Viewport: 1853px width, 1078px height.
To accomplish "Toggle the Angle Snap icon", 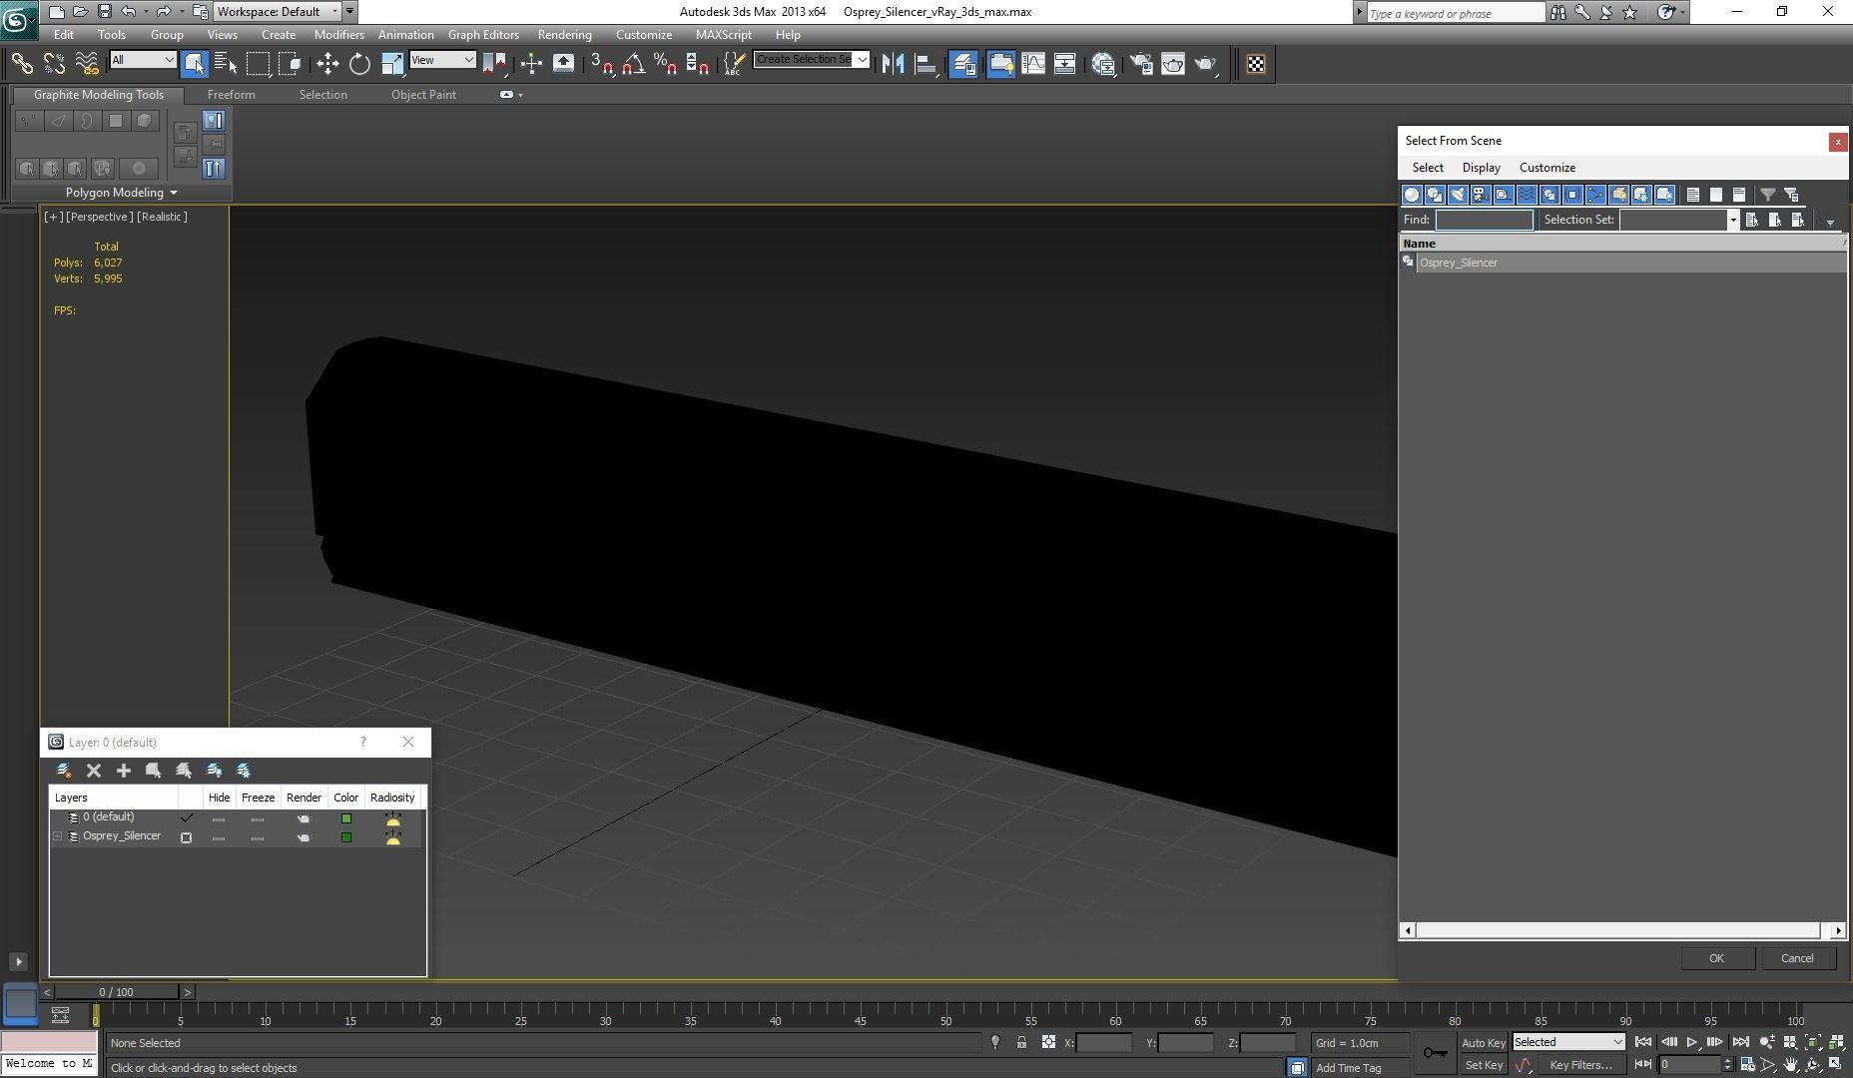I will tap(633, 64).
